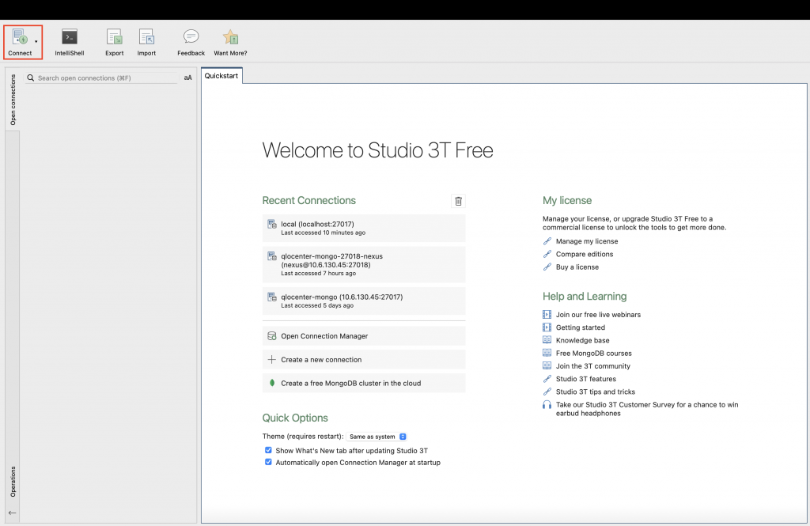Click the film icon beside Getting started
Image resolution: width=810 pixels, height=526 pixels.
coord(547,327)
